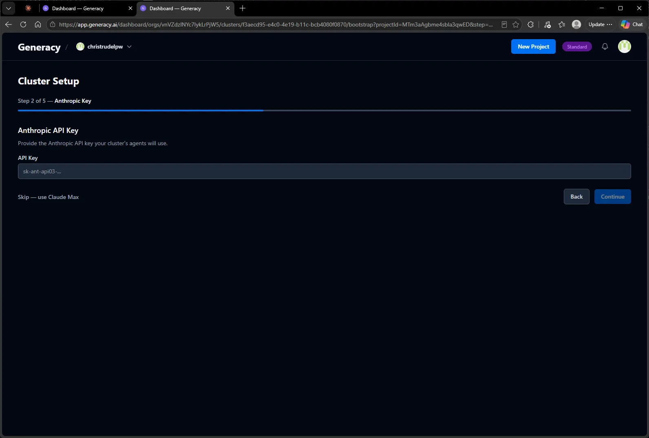This screenshot has width=649, height=438.
Task: Maximize the browser window
Action: click(x=620, y=8)
